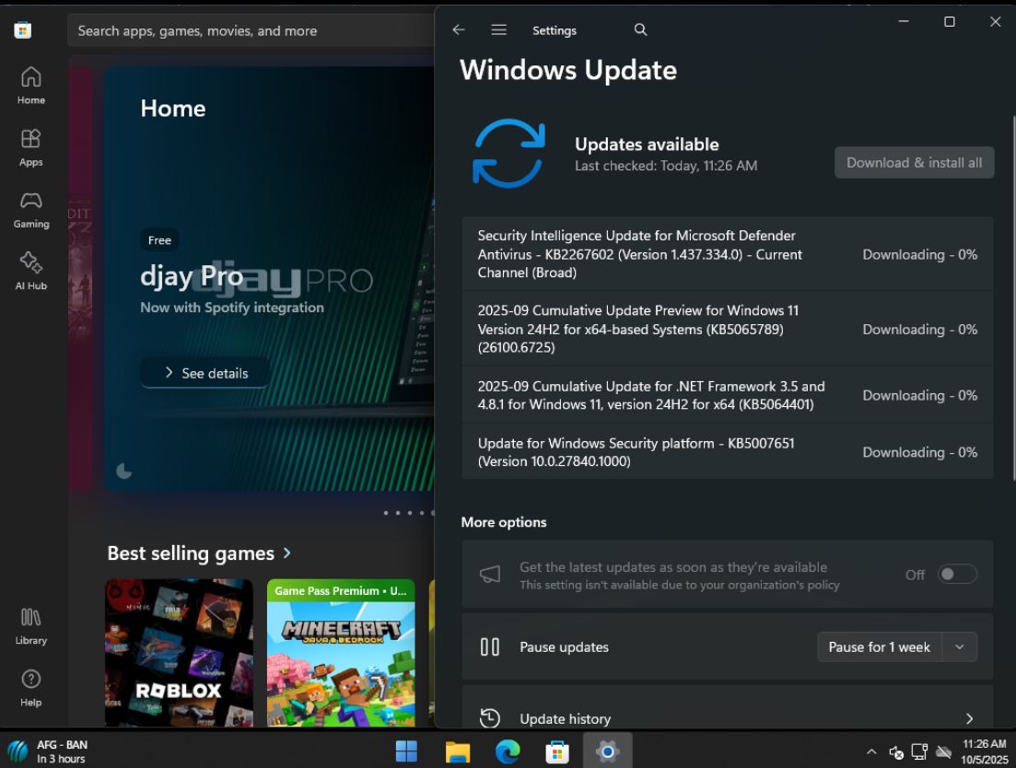Click the Free badge on djay Pro banner
This screenshot has height=768, width=1016.
(x=159, y=240)
